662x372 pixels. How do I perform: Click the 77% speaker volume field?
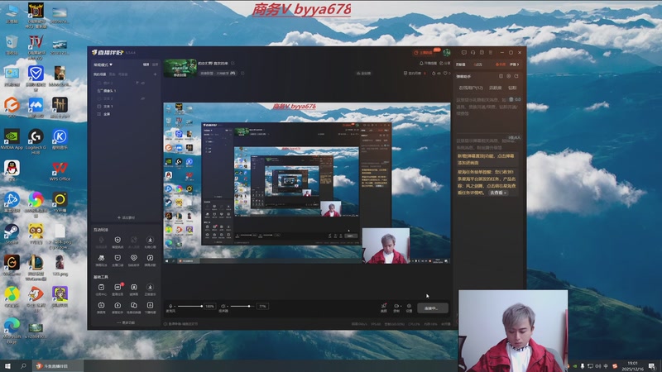(x=262, y=306)
